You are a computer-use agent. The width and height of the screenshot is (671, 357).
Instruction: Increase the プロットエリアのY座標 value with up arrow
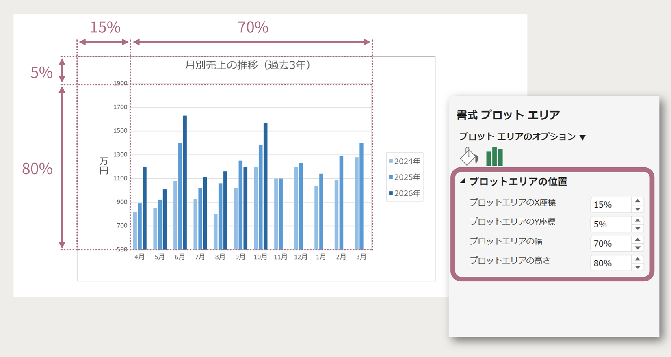click(638, 221)
